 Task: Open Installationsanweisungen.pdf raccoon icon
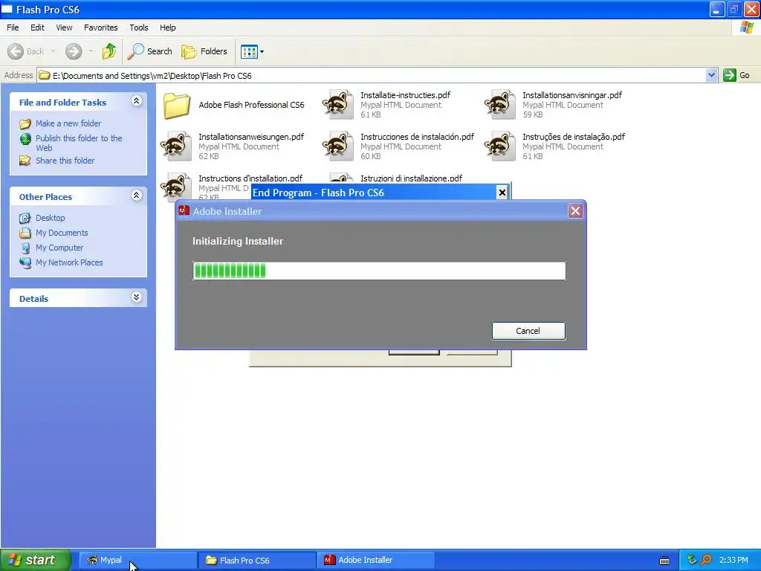point(176,146)
